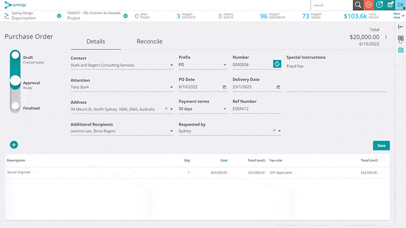Screen dimensions: 406x228
Task: Expand the Contact dropdown
Action: pos(172,65)
